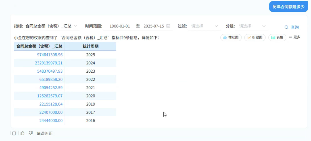311x141 pixels.
Task: Select the 2023 period cell
Action: pyautogui.click(x=91, y=71)
